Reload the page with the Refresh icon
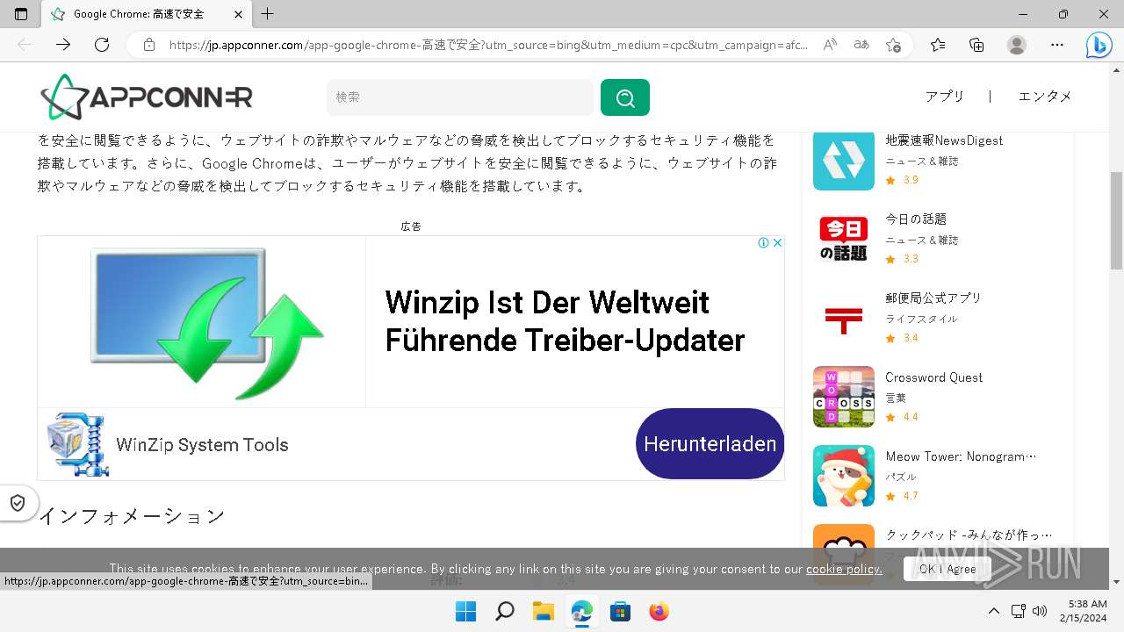Image resolution: width=1124 pixels, height=632 pixels. [102, 45]
